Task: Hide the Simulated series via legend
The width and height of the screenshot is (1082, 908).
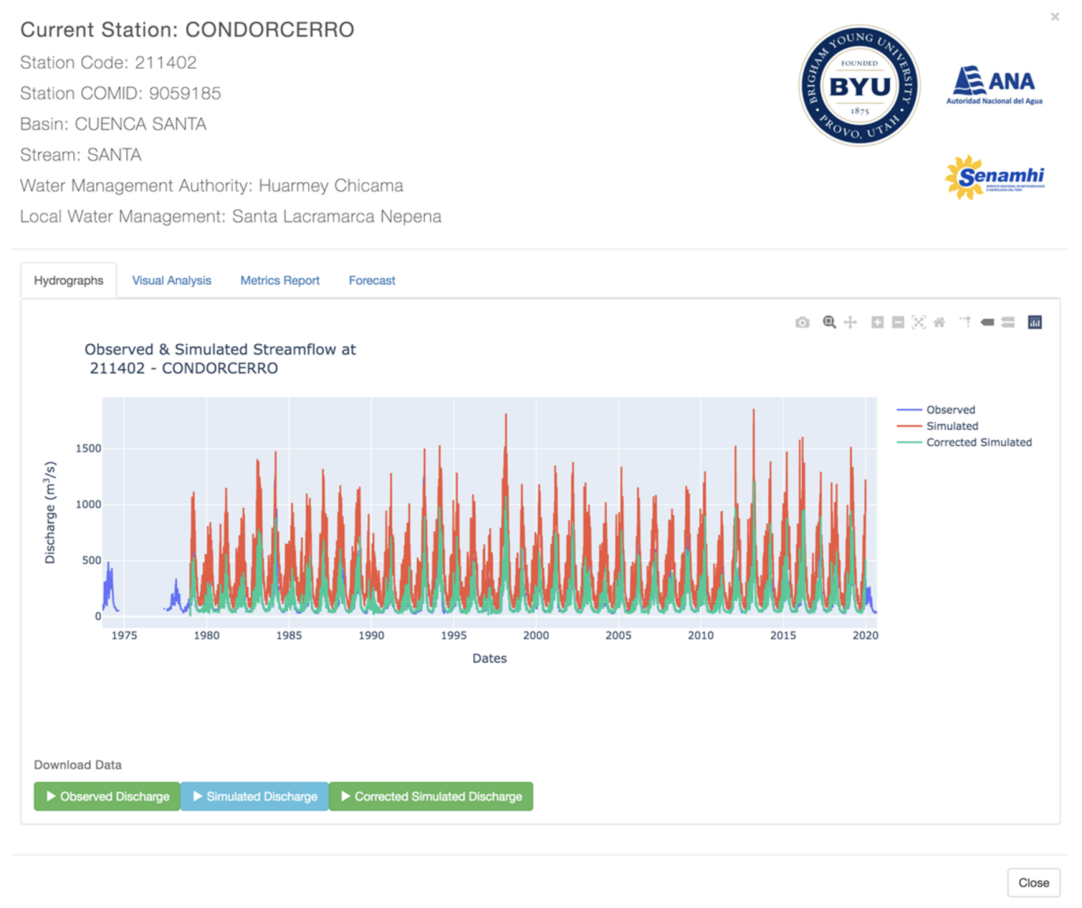Action: [951, 426]
